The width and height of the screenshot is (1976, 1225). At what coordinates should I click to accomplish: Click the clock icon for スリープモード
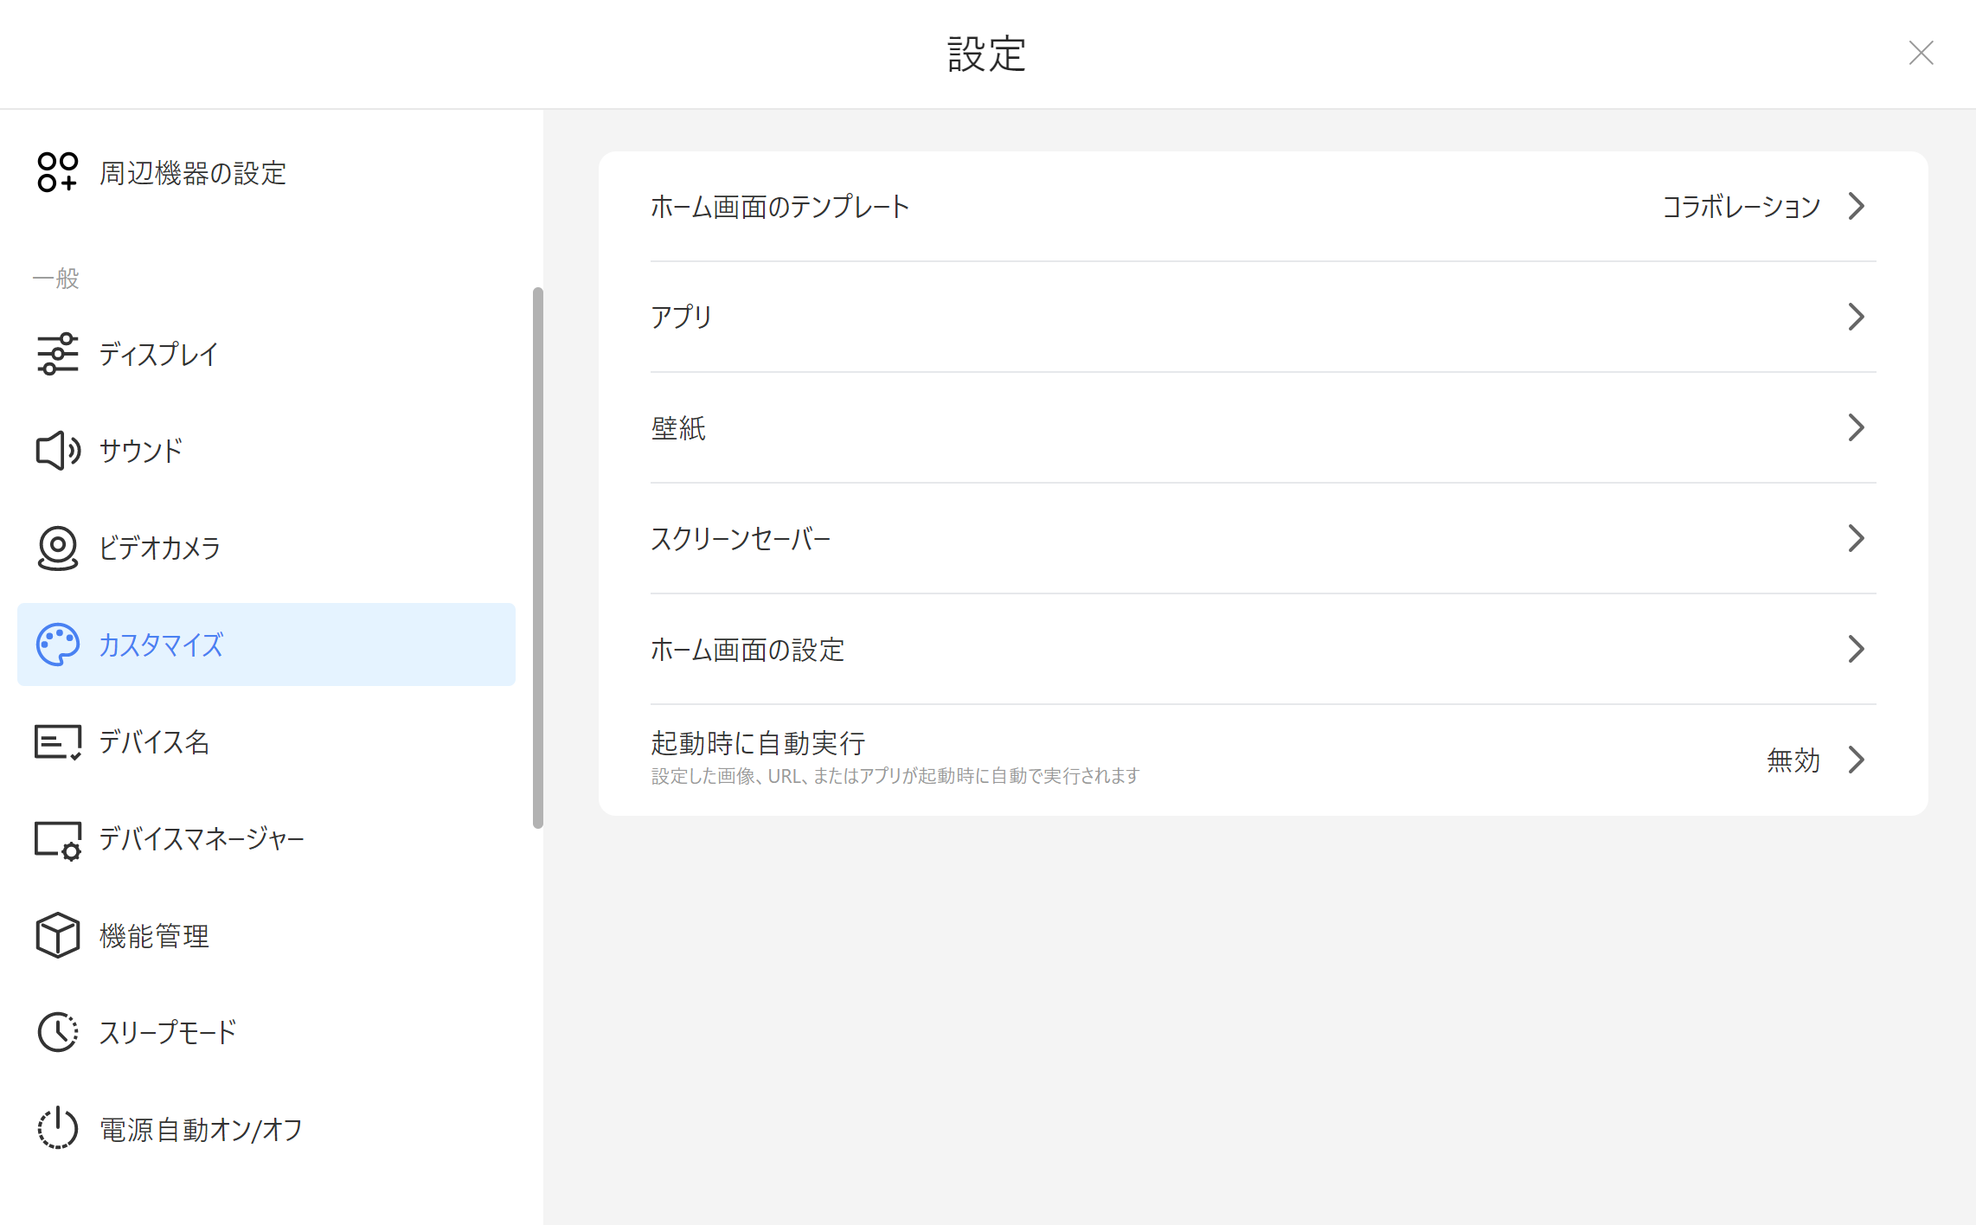coord(57,1032)
